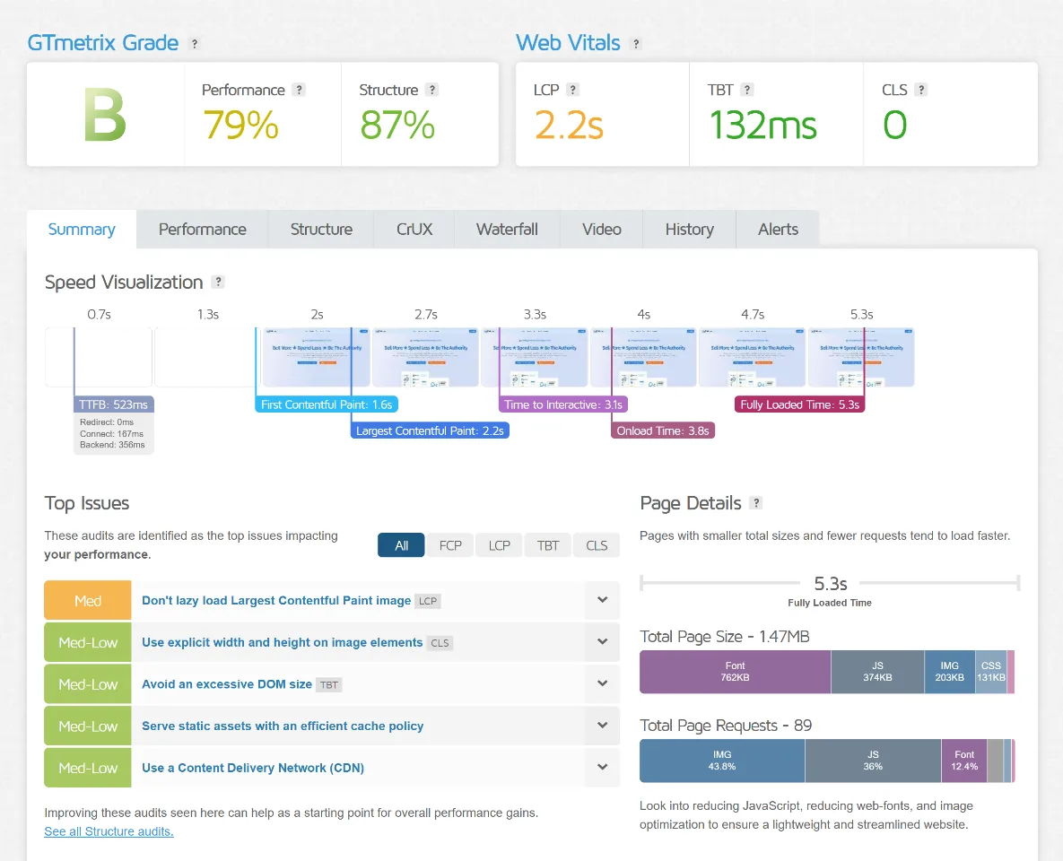Click the CLS question mark icon
This screenshot has width=1063, height=861.
pos(921,90)
